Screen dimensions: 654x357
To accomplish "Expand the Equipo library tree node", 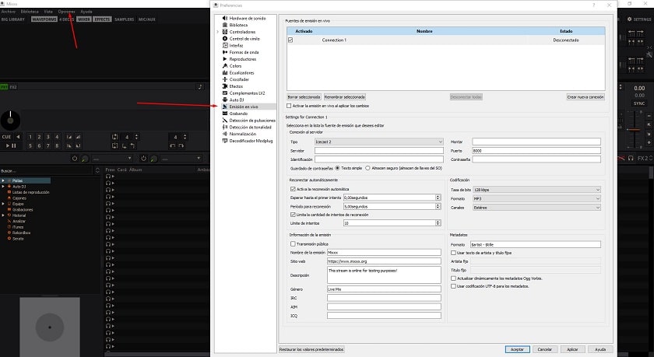I will pyautogui.click(x=3, y=204).
